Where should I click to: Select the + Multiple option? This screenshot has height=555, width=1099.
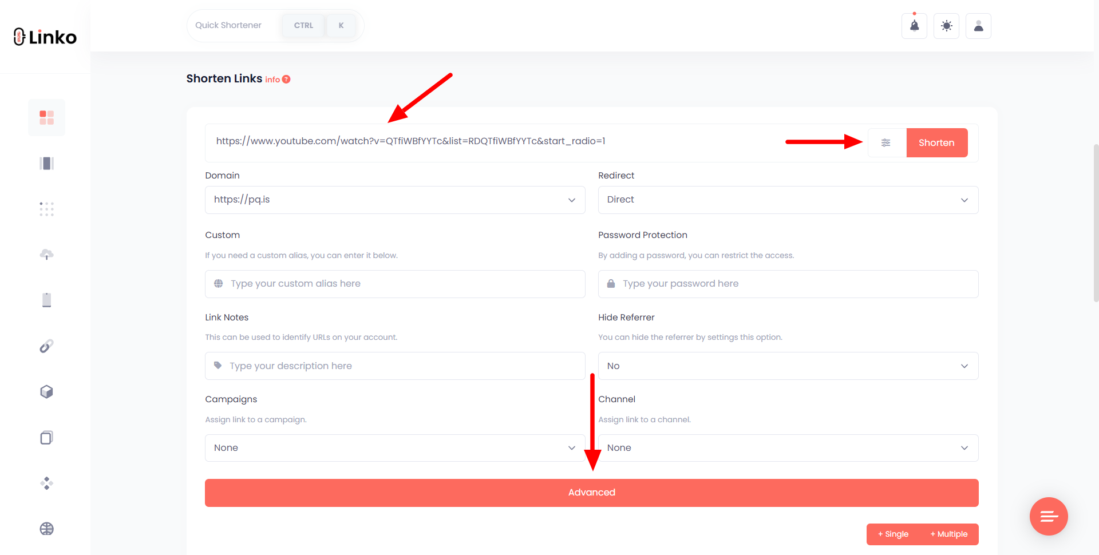coord(949,534)
